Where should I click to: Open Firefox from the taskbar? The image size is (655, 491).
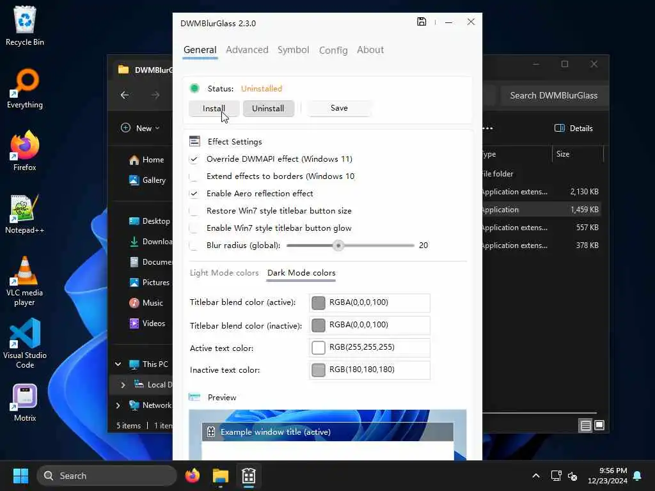pos(192,476)
